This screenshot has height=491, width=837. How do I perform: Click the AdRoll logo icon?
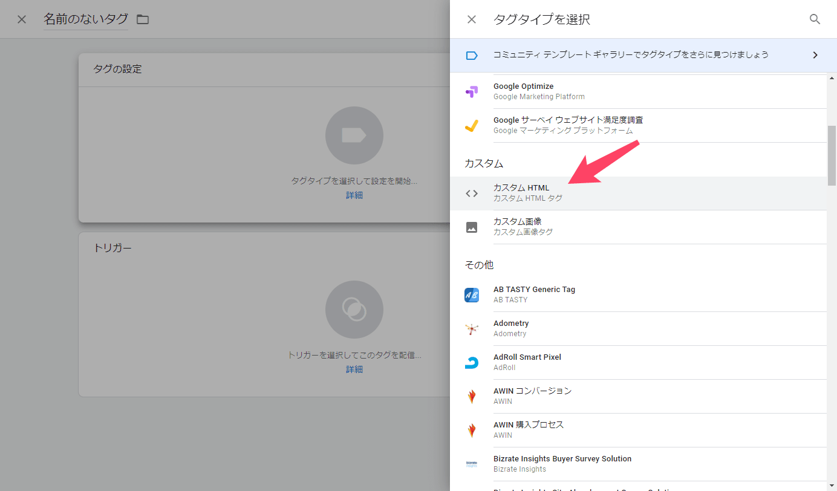coord(472,363)
